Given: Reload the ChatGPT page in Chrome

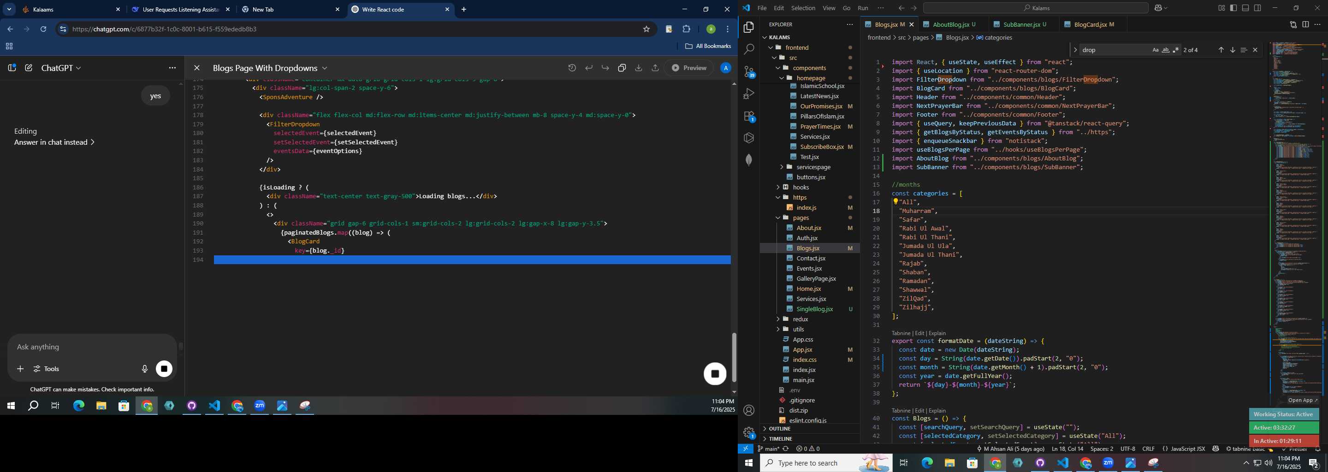Looking at the screenshot, I should coord(44,29).
